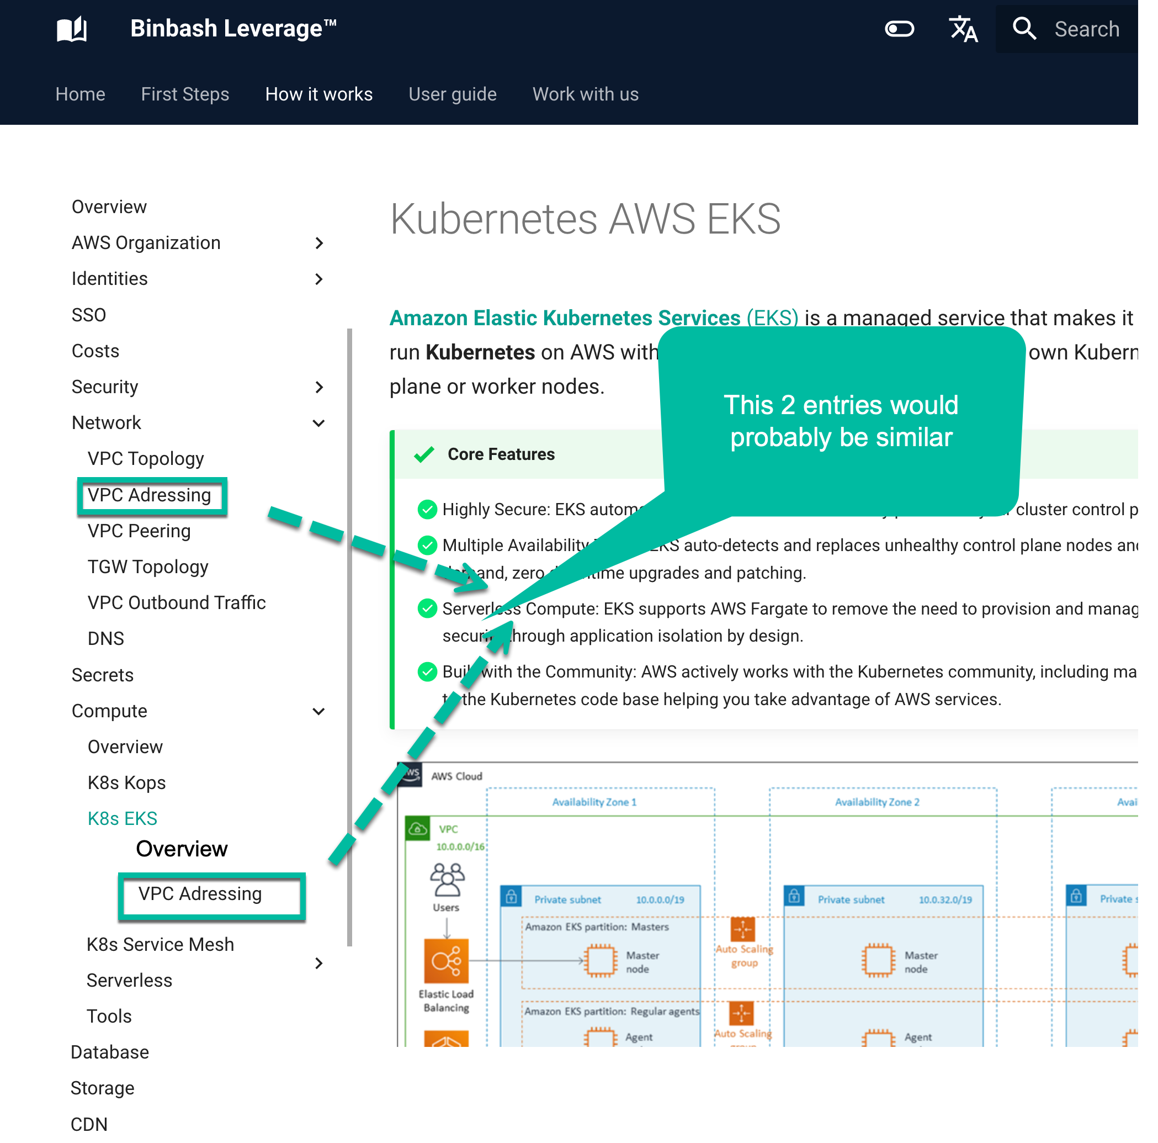The height and width of the screenshot is (1143, 1158).
Task: Click the VPC cloud icon in the diagram
Action: point(417,828)
